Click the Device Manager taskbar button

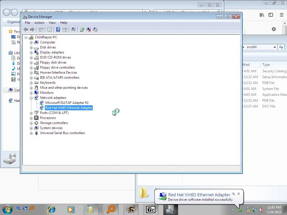(x=170, y=209)
